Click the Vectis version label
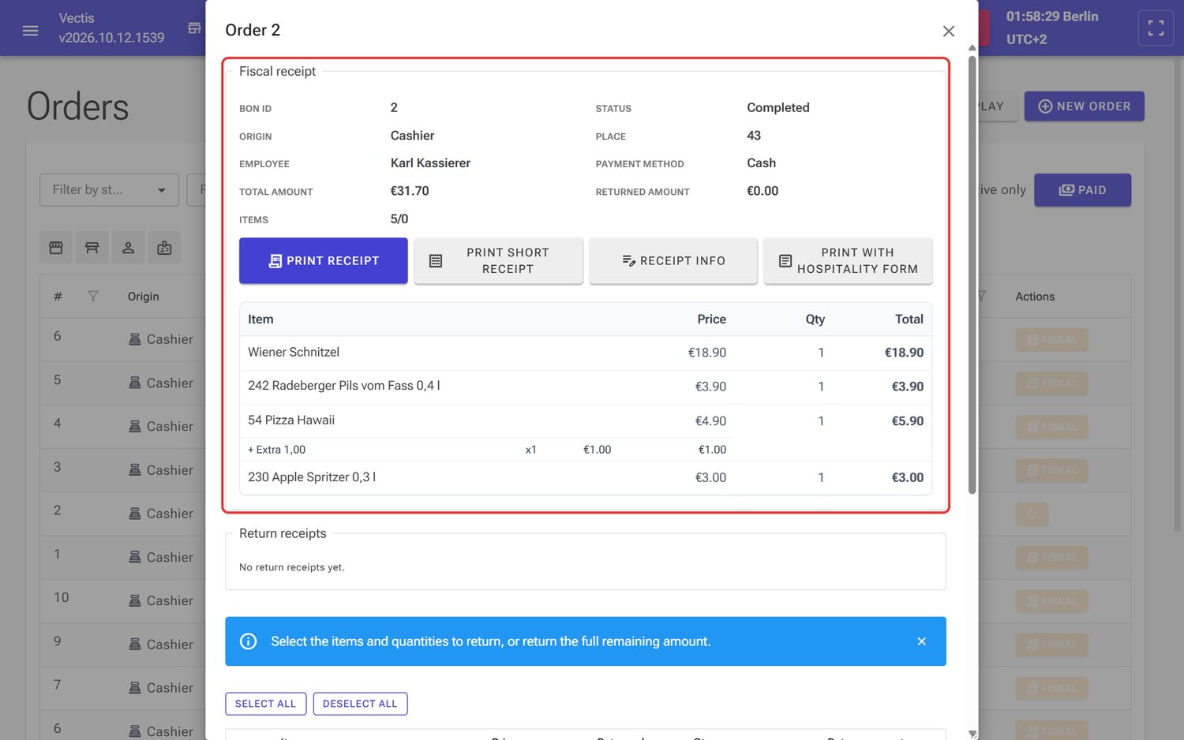 coord(111,28)
